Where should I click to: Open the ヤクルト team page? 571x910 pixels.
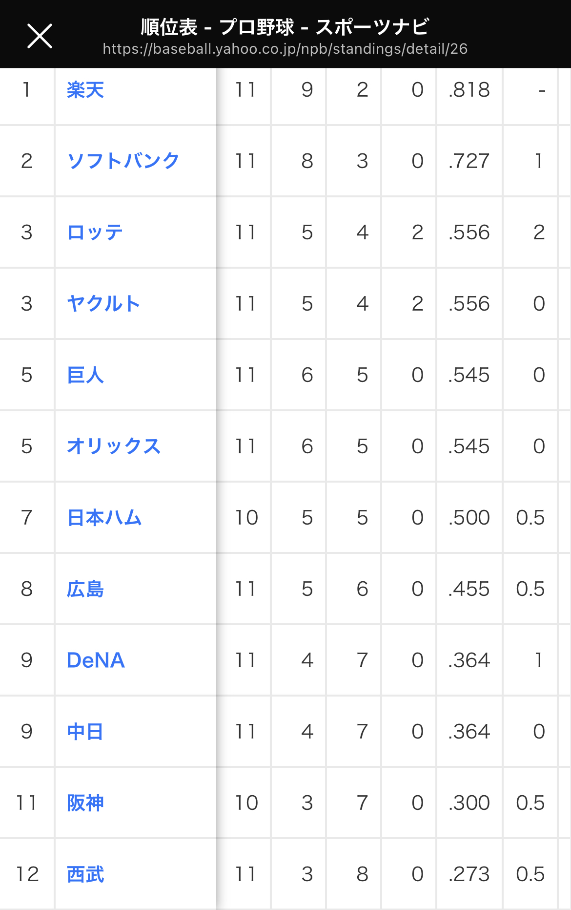[x=103, y=303]
